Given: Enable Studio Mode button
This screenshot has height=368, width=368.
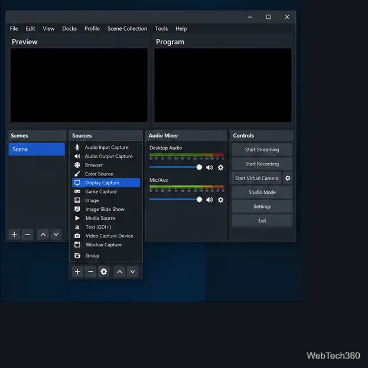Looking at the screenshot, I should tap(262, 192).
